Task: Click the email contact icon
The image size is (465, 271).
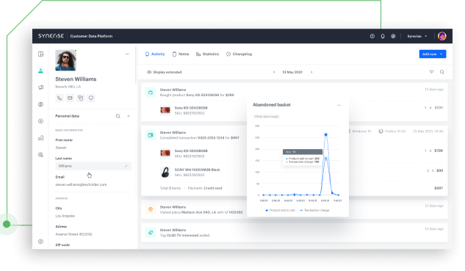Action: pyautogui.click(x=70, y=98)
